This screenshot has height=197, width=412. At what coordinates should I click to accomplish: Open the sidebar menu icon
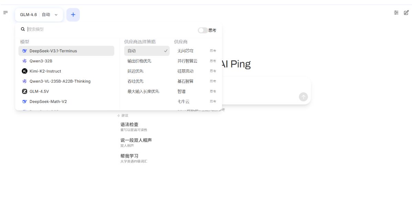click(6, 13)
